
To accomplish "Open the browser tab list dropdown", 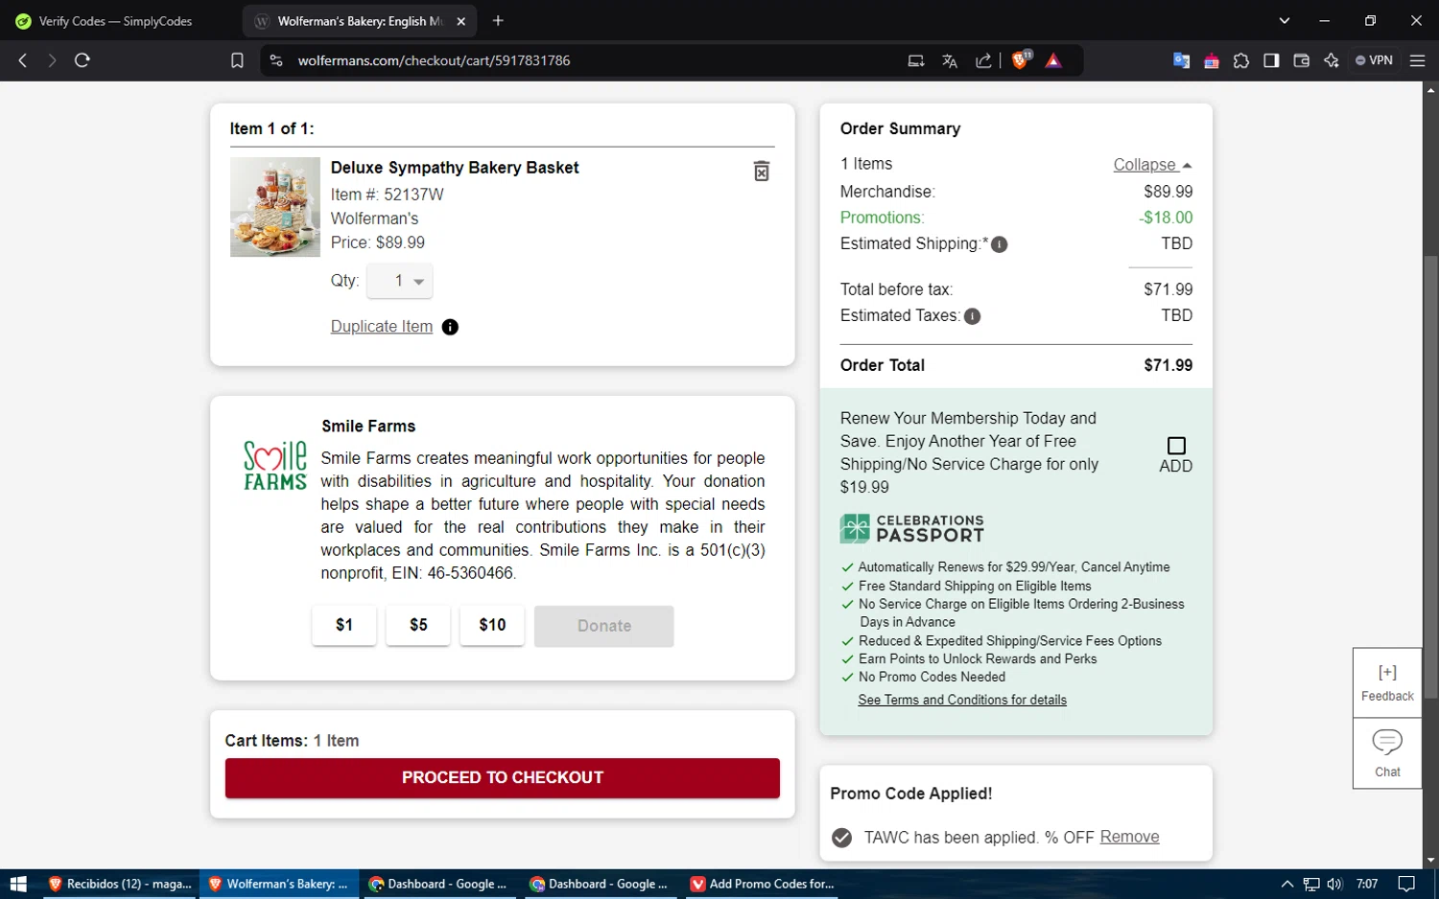I will point(1285,21).
